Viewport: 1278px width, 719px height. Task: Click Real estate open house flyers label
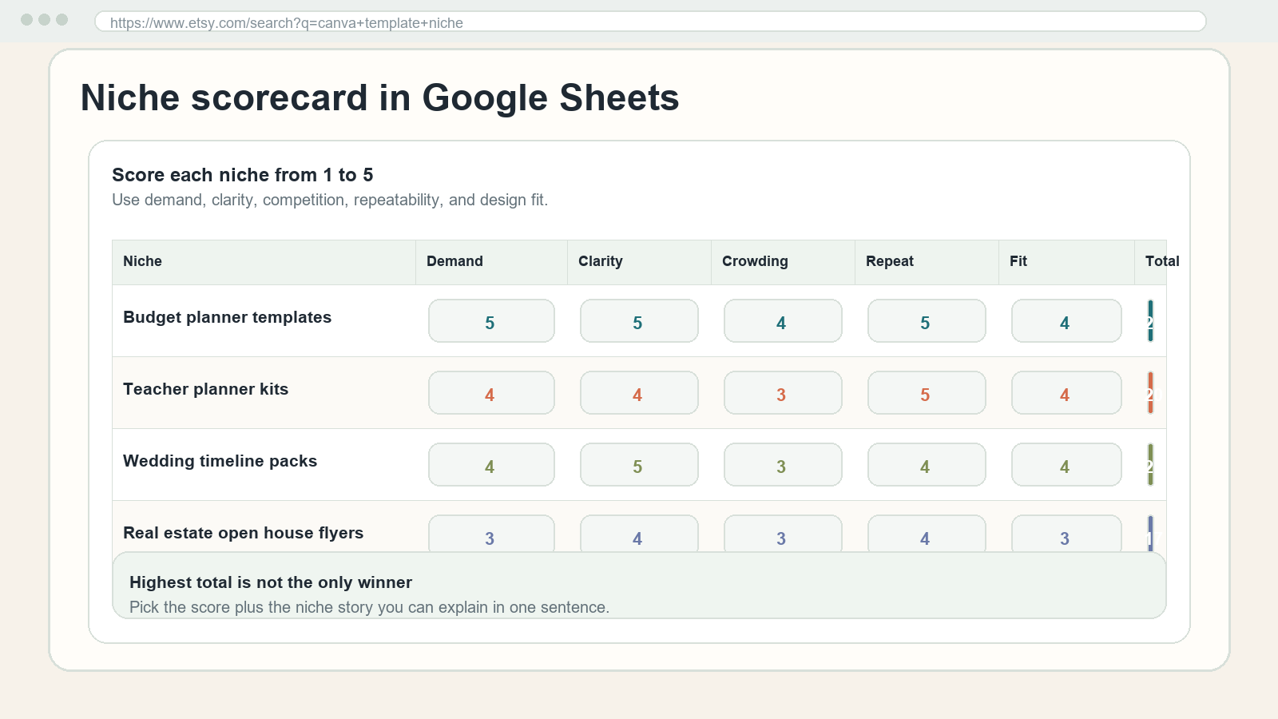pos(243,533)
